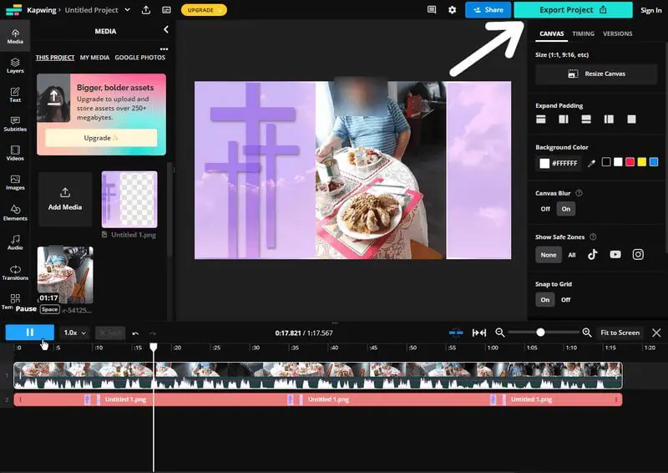This screenshot has height=473, width=668.
Task: Show the YouTube safe zone
Action: click(x=615, y=255)
